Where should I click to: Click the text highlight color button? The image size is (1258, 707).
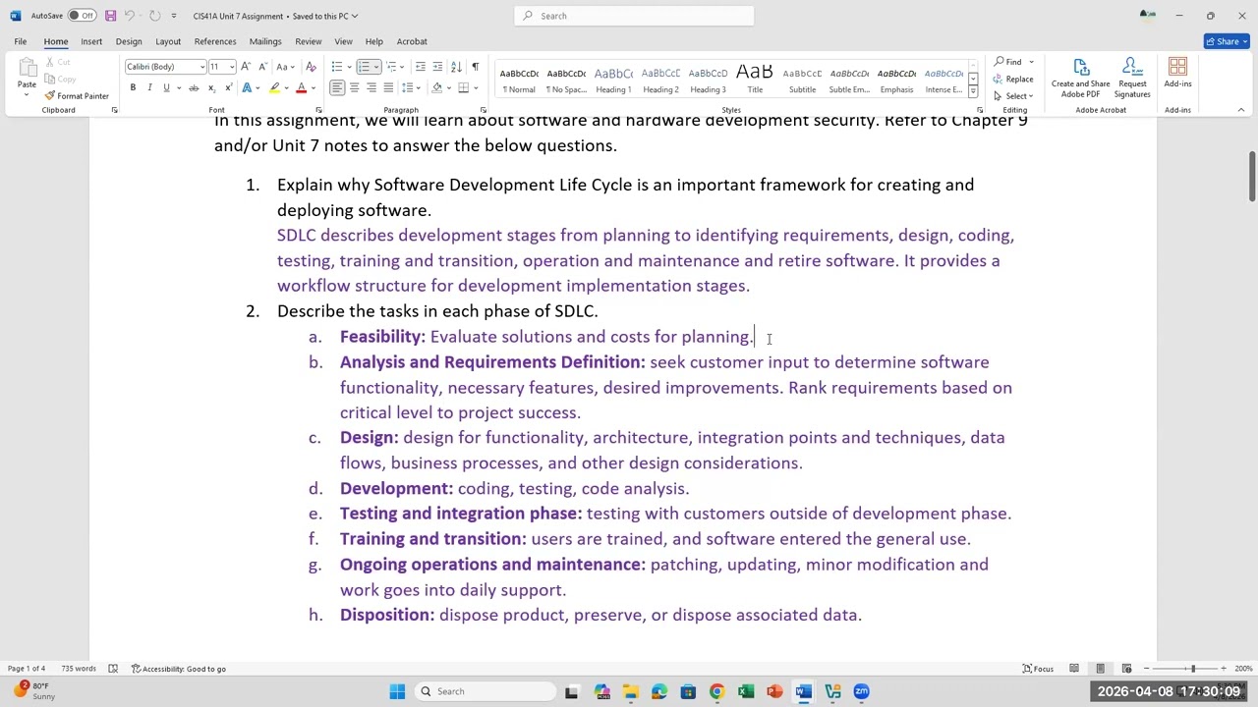[x=274, y=87]
